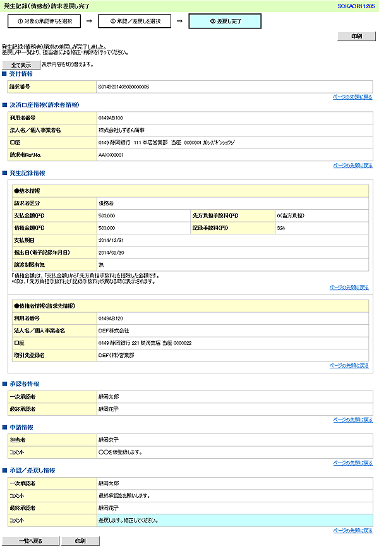
Task: Click 静岡太郎 in the 承認/差戻し情報 table
Action: pos(109,483)
